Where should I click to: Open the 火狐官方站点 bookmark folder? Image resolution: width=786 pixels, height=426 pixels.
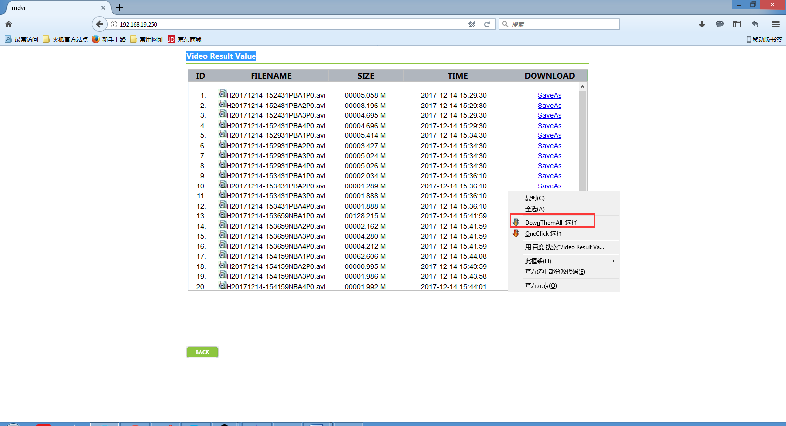(x=65, y=39)
